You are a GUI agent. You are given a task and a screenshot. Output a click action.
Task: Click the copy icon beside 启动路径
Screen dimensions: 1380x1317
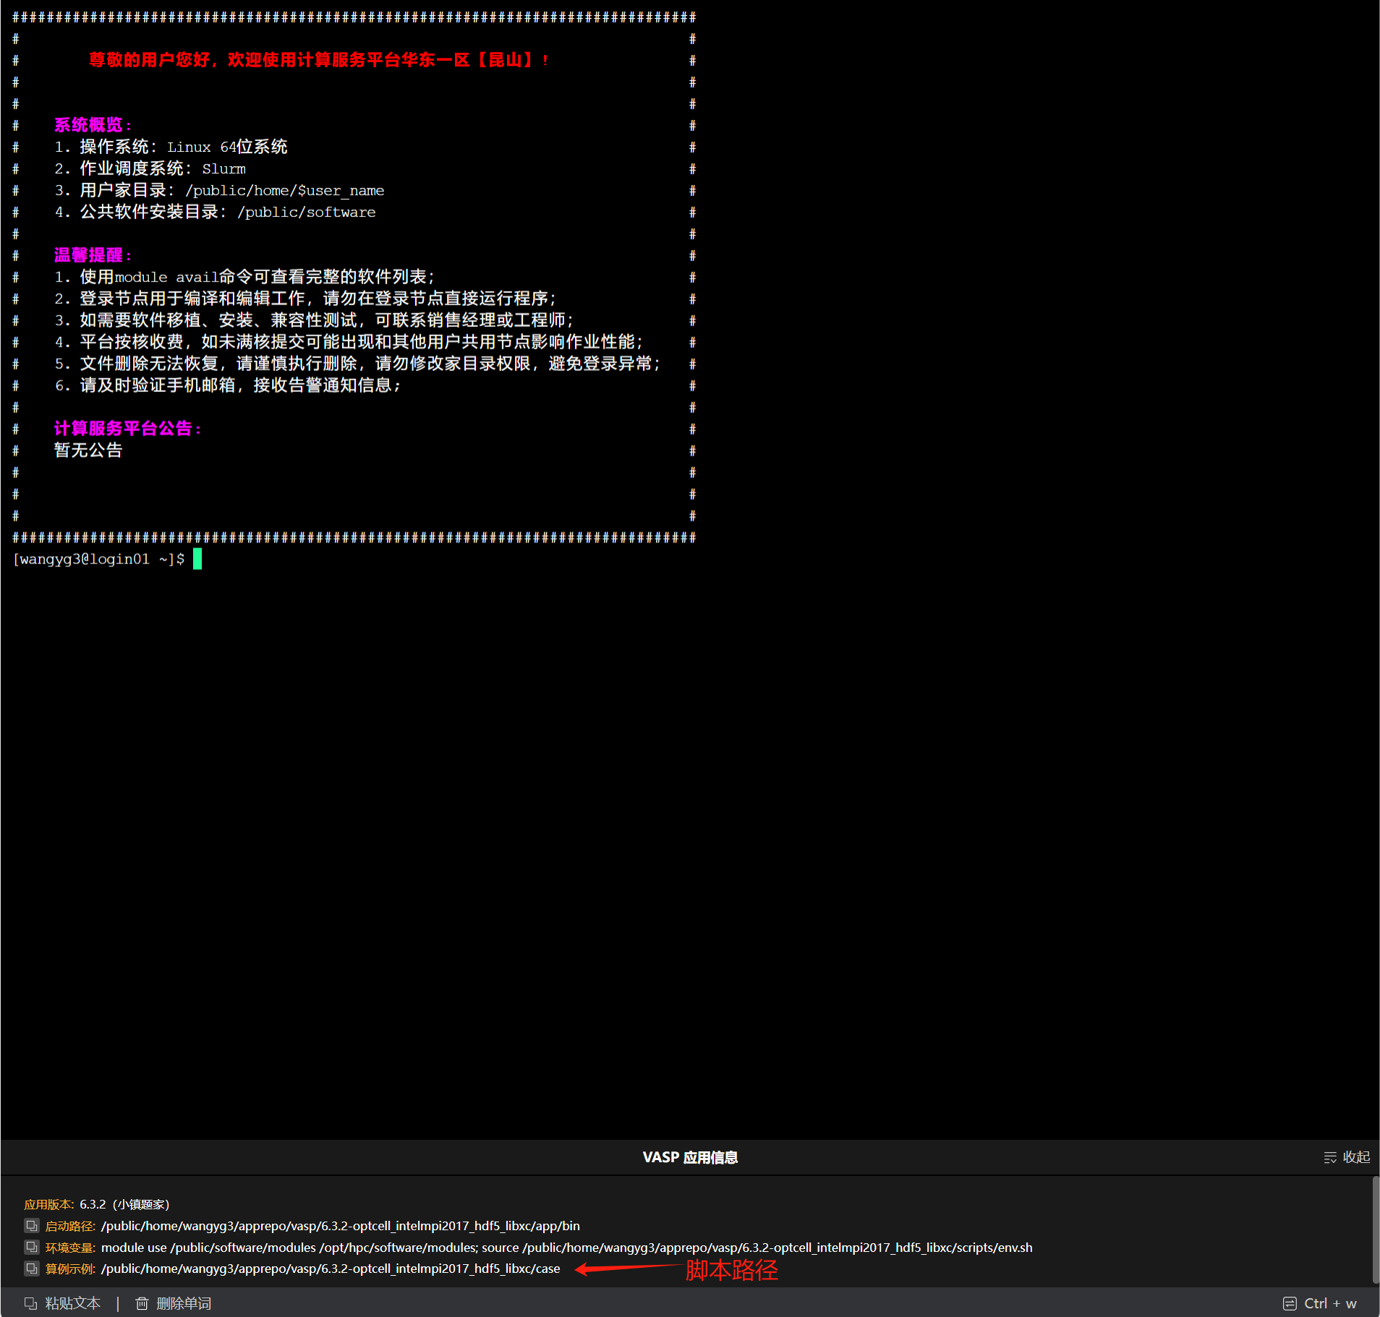(x=31, y=1225)
